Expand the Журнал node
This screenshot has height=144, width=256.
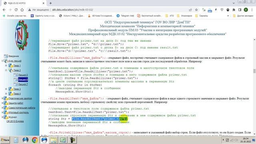pyautogui.click(x=3, y=117)
